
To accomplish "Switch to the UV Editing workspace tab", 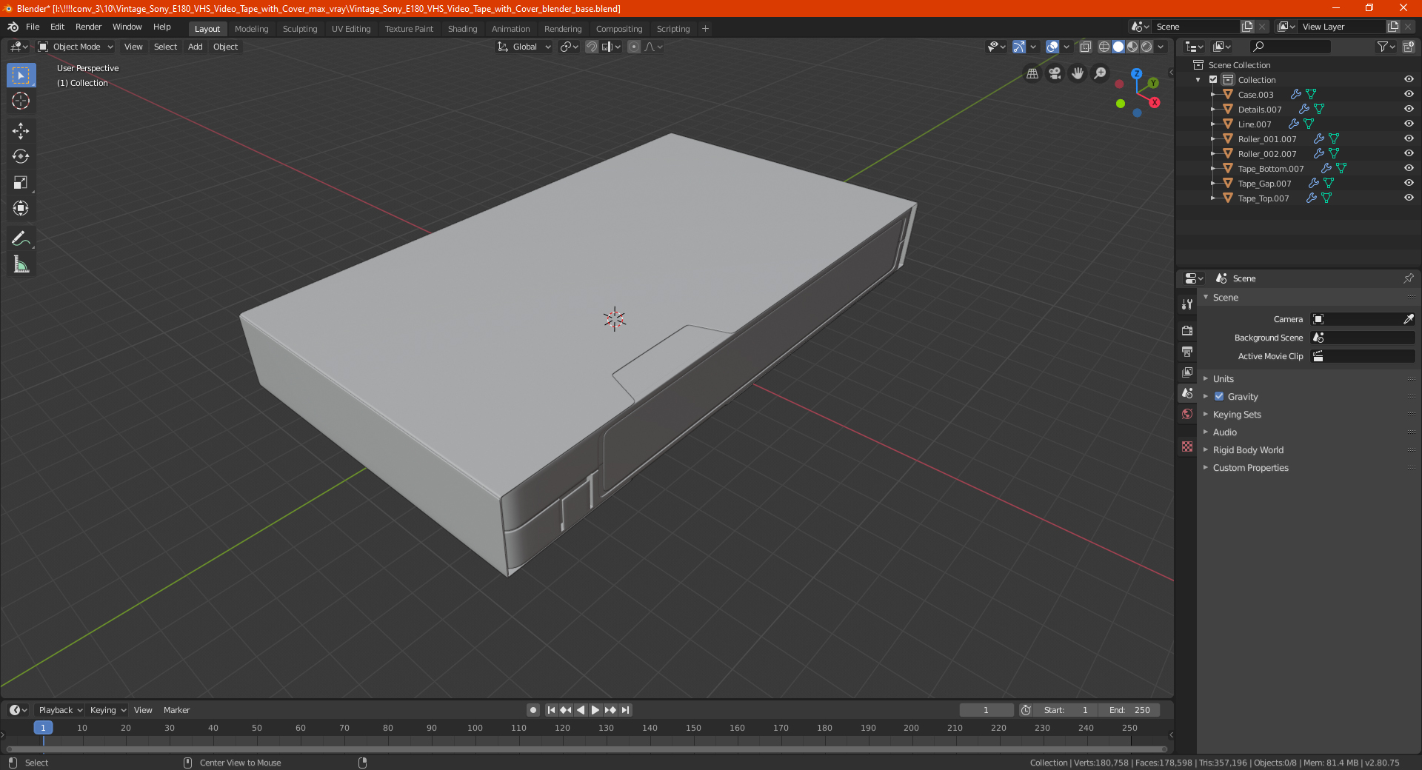I will coord(351,29).
